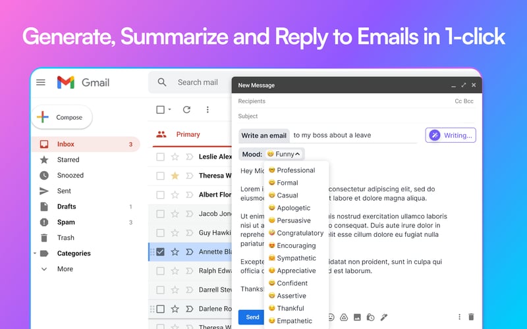Screen dimensions: 527x329
Task: Insert photo icon in compose toolbar
Action: (357, 317)
